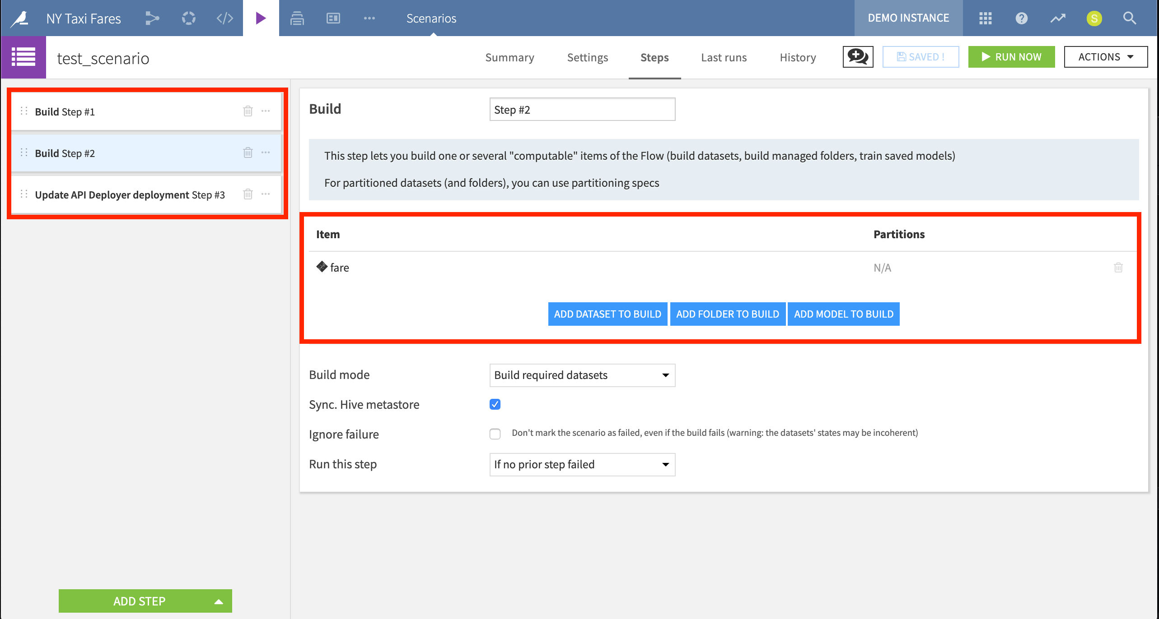Open the Run this step dropdown
The image size is (1159, 619).
582,465
